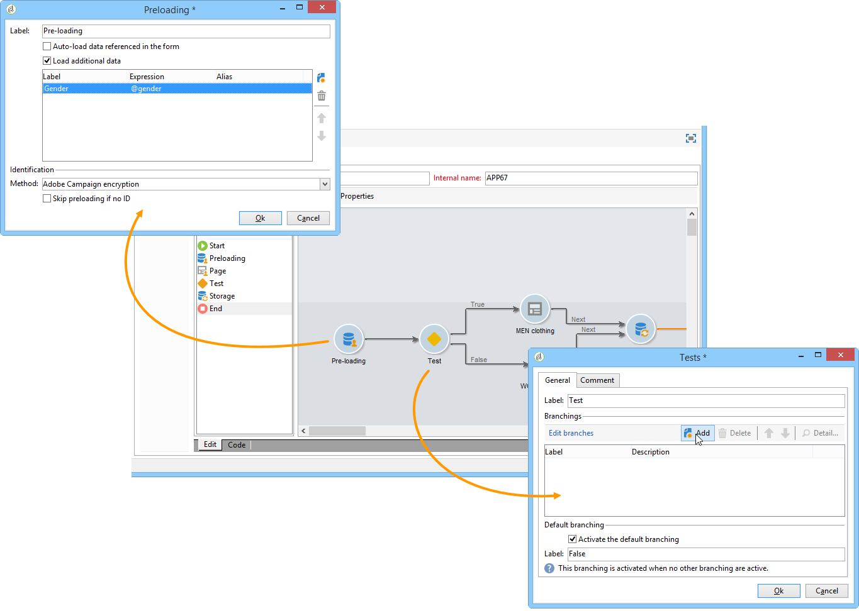859x611 pixels.
Task: Open branch Detail in Tests dialog
Action: (x=820, y=433)
